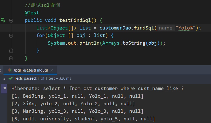Click customerDao in the code
This screenshot has width=211, height=123.
click(115, 28)
